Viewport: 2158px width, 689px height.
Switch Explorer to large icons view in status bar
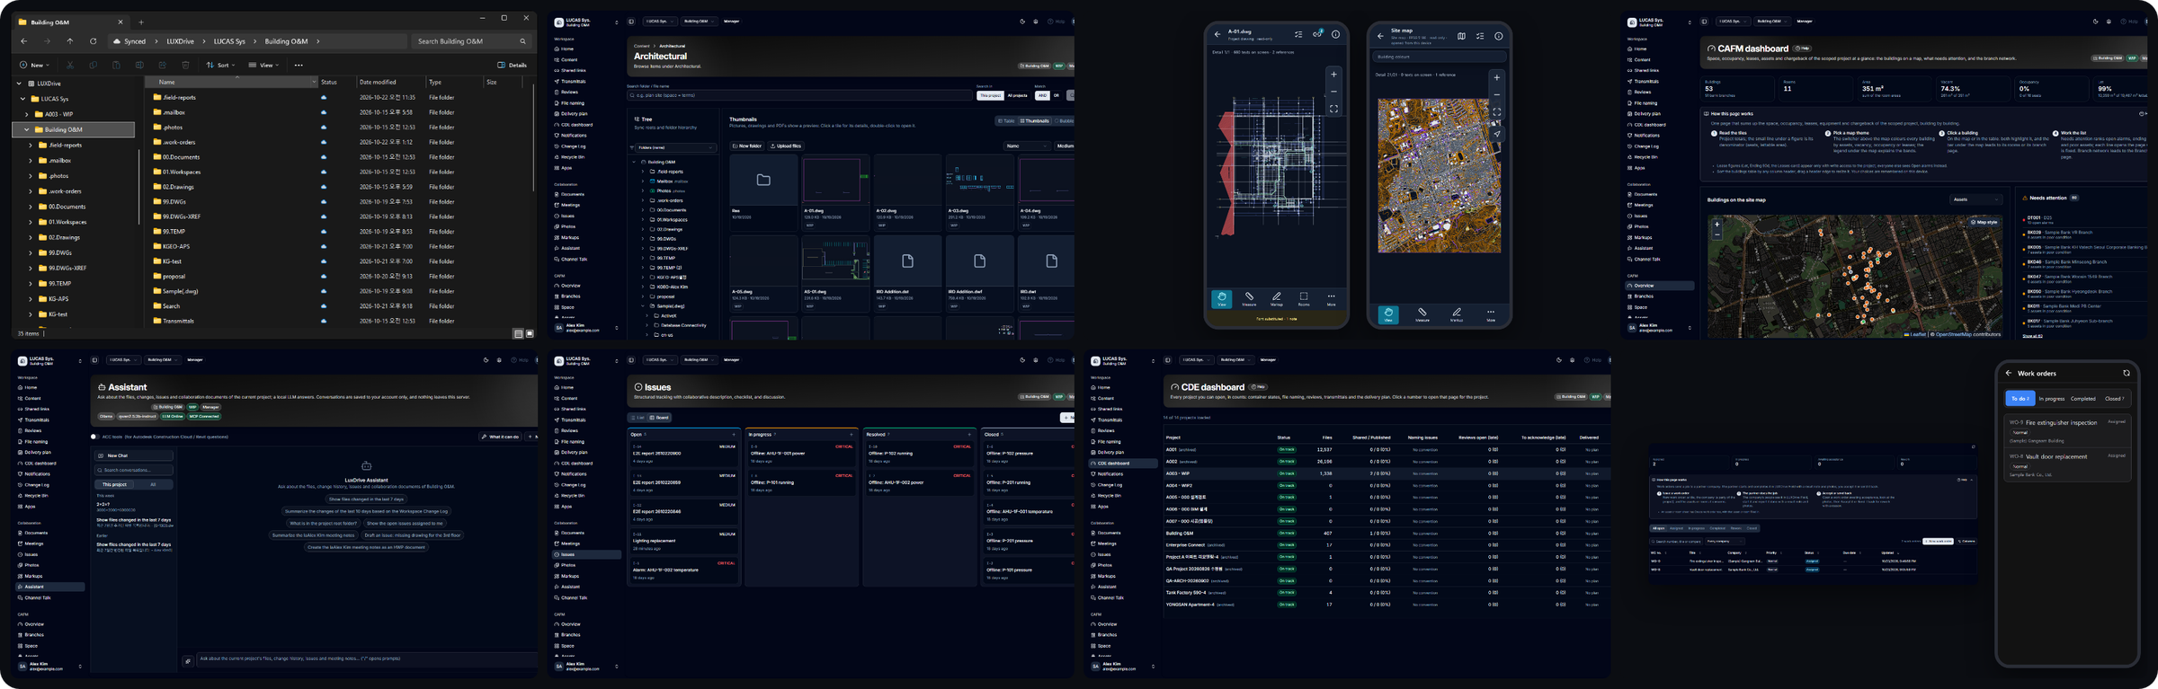pyautogui.click(x=530, y=333)
